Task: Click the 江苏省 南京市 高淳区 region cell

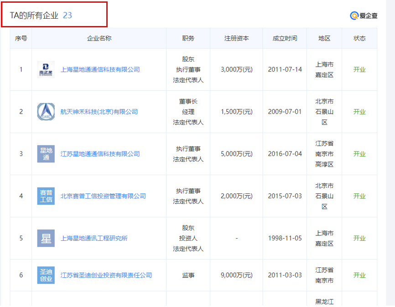Action: (x=324, y=154)
